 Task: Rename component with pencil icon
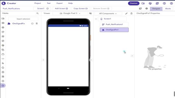click(126, 13)
